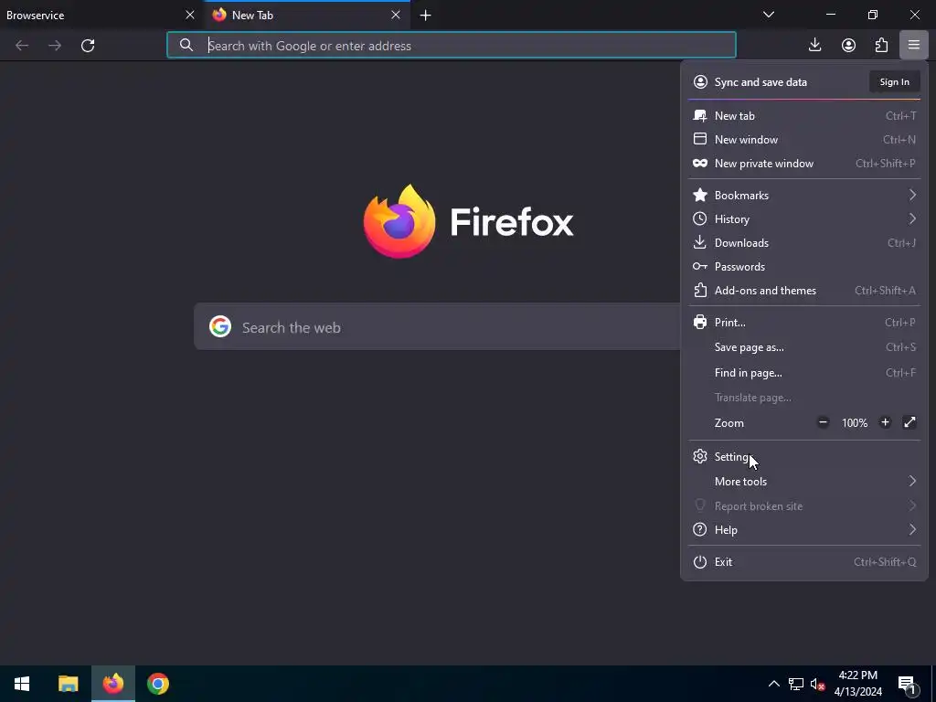Image resolution: width=936 pixels, height=702 pixels.
Task: Open the Extensions puzzle icon
Action: [881, 46]
